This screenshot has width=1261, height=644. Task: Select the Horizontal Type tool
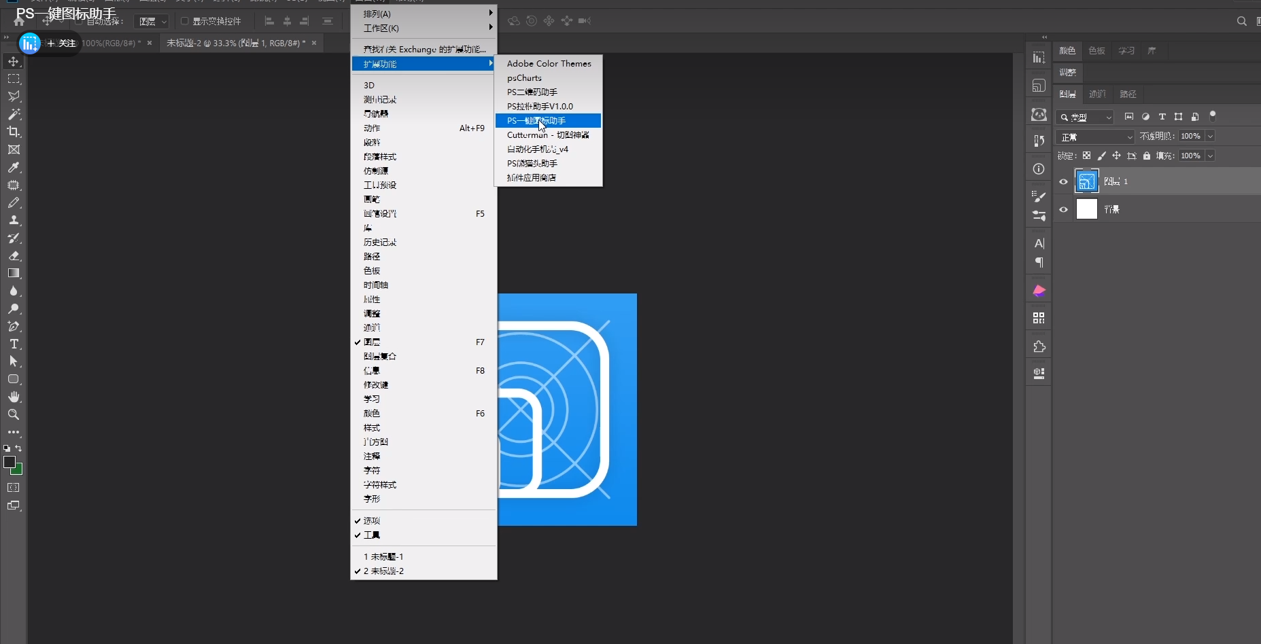(x=14, y=344)
